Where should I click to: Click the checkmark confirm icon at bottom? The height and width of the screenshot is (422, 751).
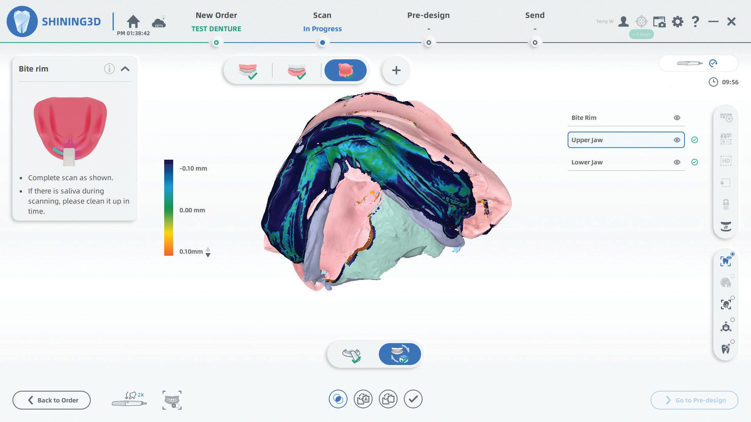[413, 399]
